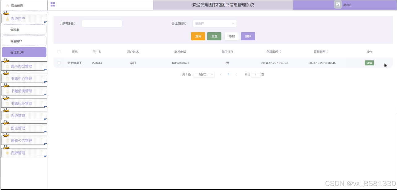Screen dimensions: 397x190
Task: Focus the 前往 page jump input
Action: coord(256,75)
